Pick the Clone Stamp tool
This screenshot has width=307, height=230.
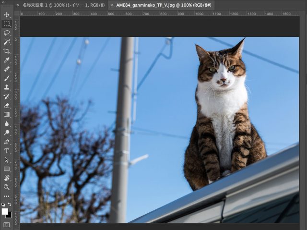tap(7, 87)
